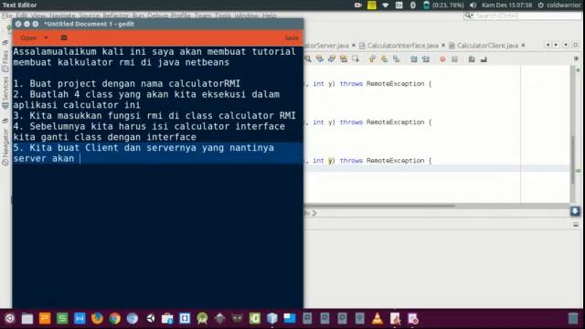Open the NetBeans Refactor menu

116,16
